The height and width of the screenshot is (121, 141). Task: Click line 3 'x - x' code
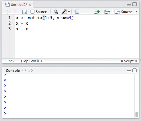22,29
